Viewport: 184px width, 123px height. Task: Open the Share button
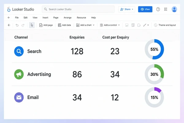tap(127, 9)
